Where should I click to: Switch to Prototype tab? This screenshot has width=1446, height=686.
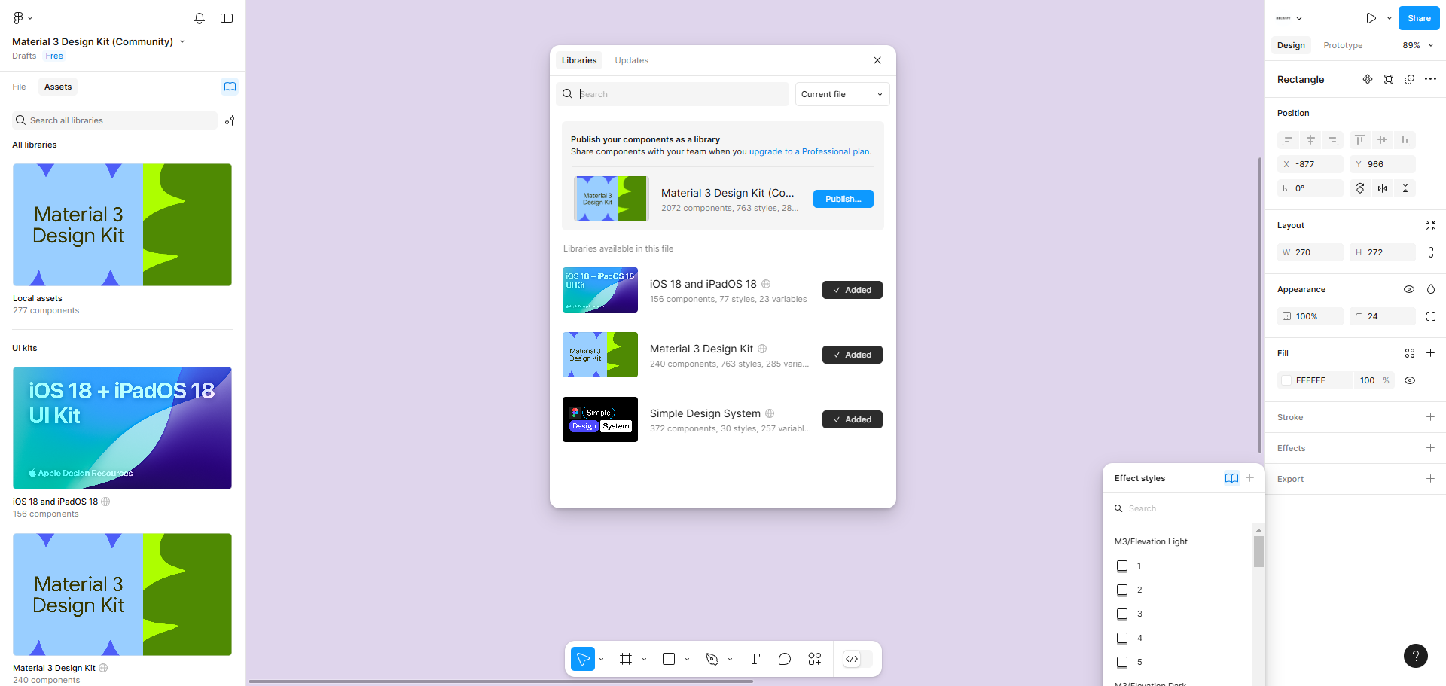point(1343,45)
